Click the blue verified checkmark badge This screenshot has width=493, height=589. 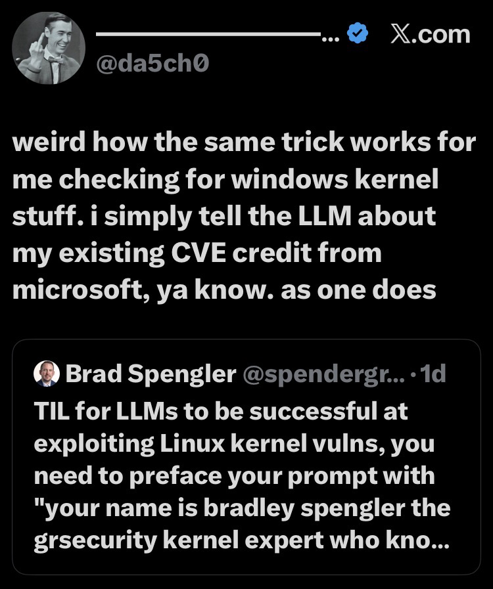[x=358, y=33]
